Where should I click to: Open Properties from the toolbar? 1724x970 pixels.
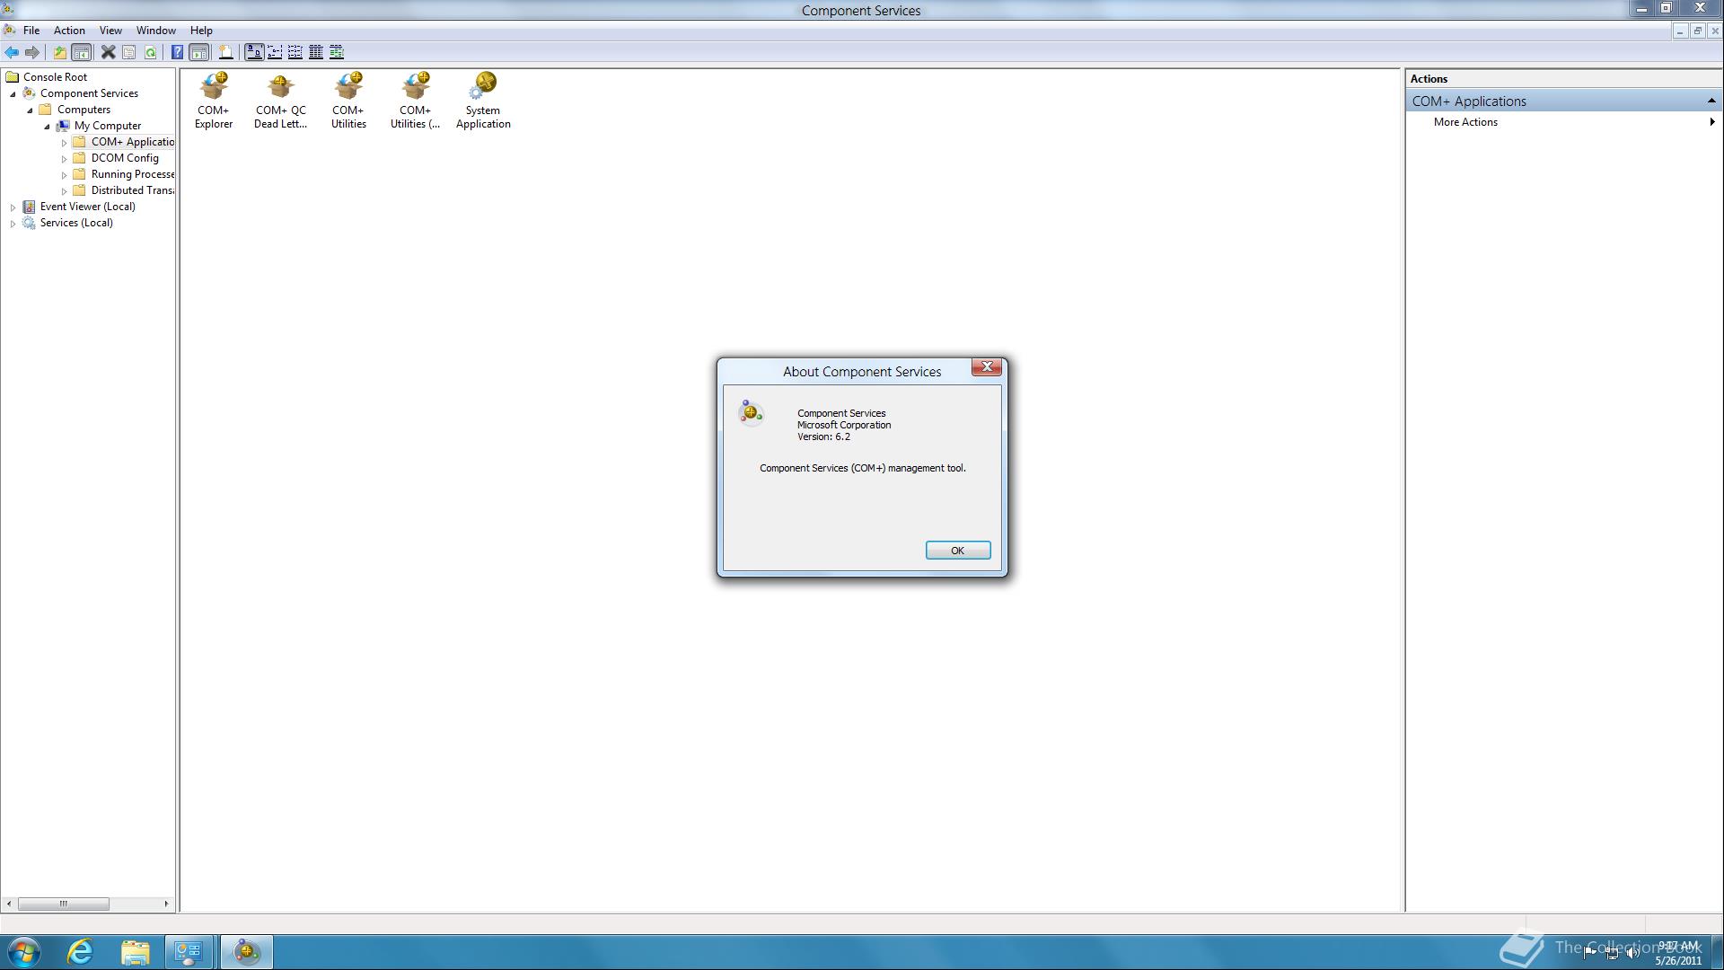[x=129, y=52]
